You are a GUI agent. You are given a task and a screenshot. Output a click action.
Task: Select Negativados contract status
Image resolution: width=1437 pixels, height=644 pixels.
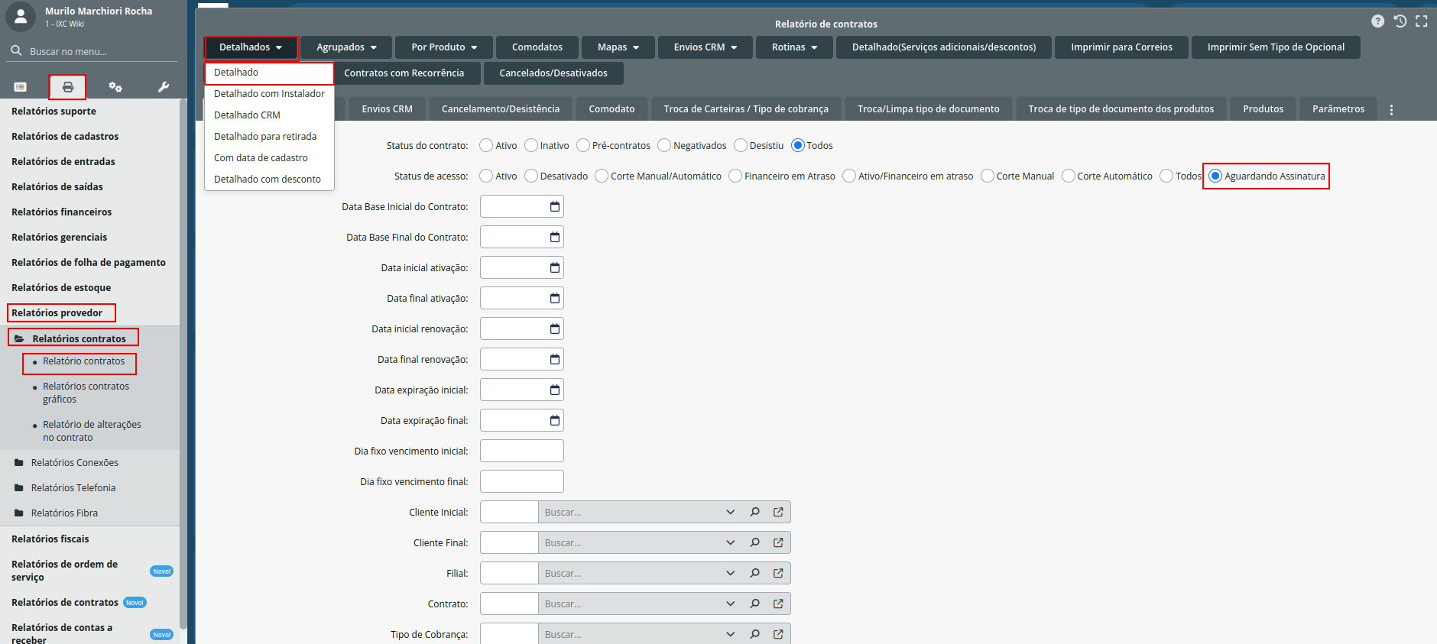[664, 145]
